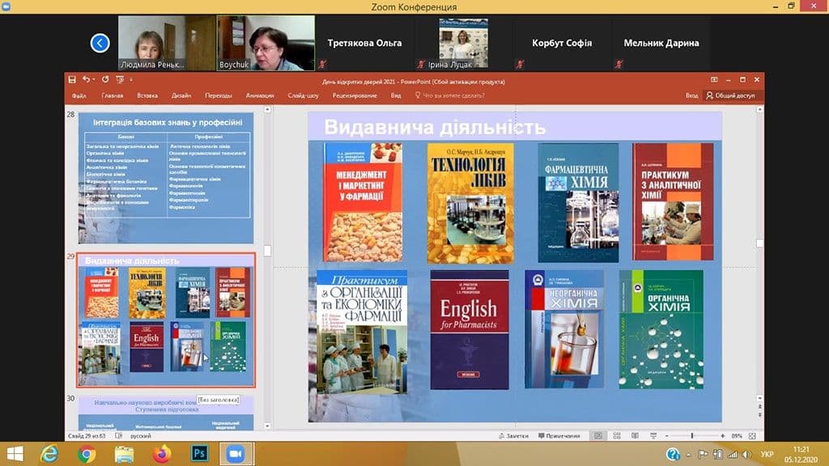Select slide 28 thumbnail in the slide panel
Viewport: 829px width, 466px height.
point(166,177)
